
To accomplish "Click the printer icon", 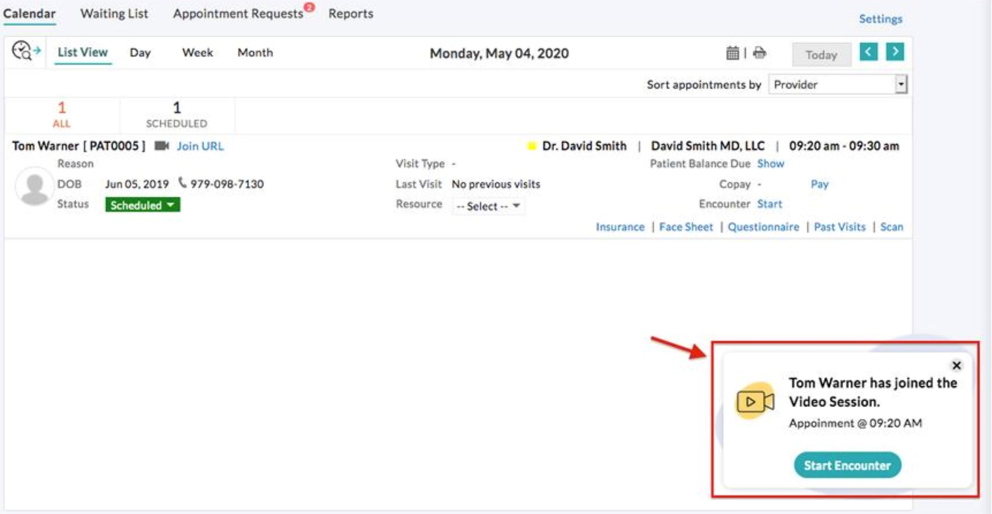I will [x=759, y=53].
